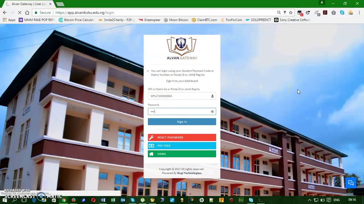Open the SOLOPREDICT bookmark

coord(258,20)
